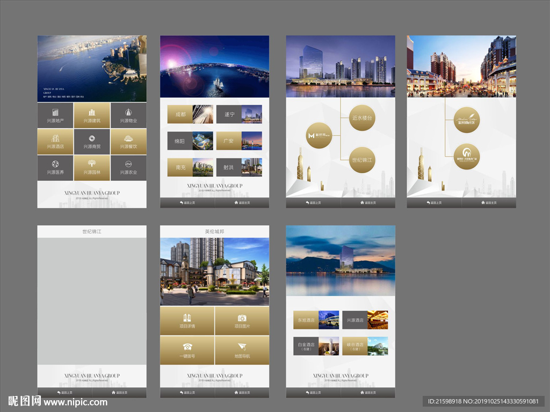
Task: Click 返回上页 on the 英伦城邦 screen
Action: pyautogui.click(x=187, y=393)
